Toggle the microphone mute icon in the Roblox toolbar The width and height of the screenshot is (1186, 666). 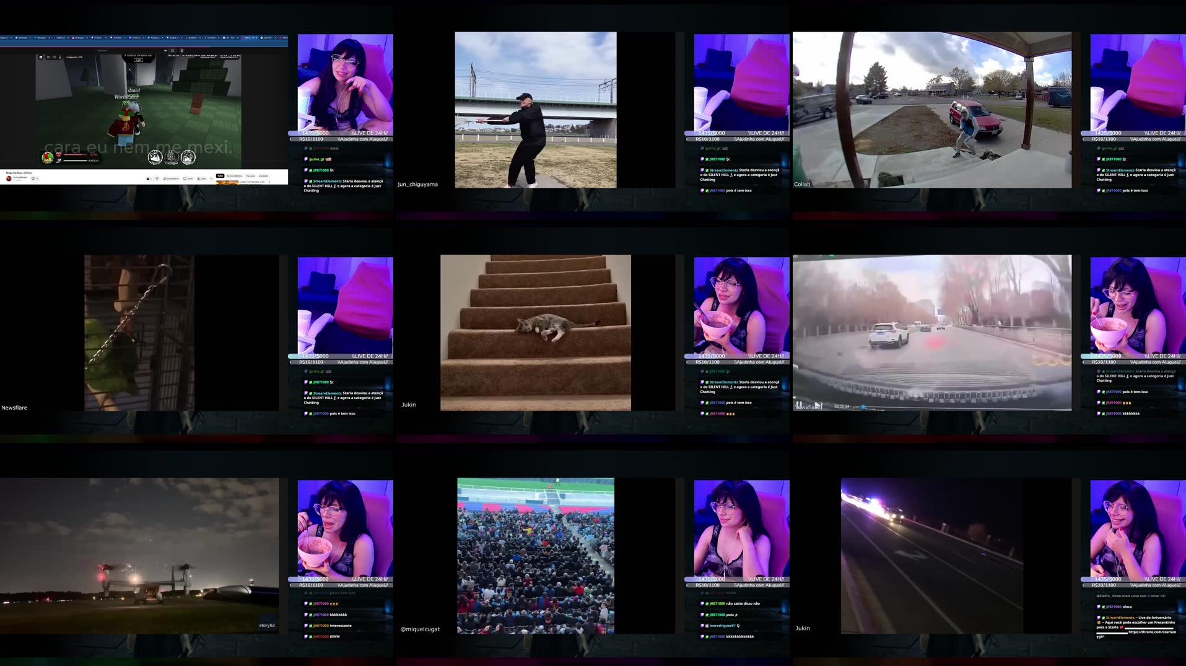click(59, 57)
